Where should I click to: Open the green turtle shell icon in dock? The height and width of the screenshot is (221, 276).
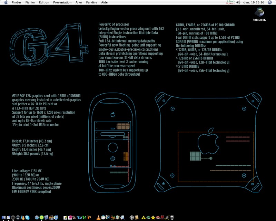point(148,218)
